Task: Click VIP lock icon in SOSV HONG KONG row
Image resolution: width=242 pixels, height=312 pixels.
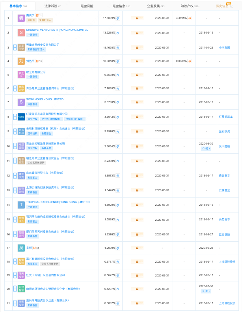Action: click(x=137, y=102)
